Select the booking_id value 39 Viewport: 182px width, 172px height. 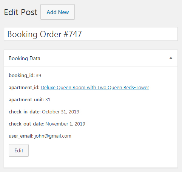39,76
